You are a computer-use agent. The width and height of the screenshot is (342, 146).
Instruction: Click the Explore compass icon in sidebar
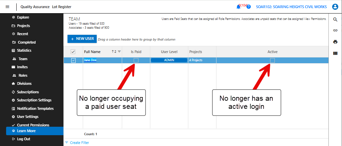pos(14,17)
